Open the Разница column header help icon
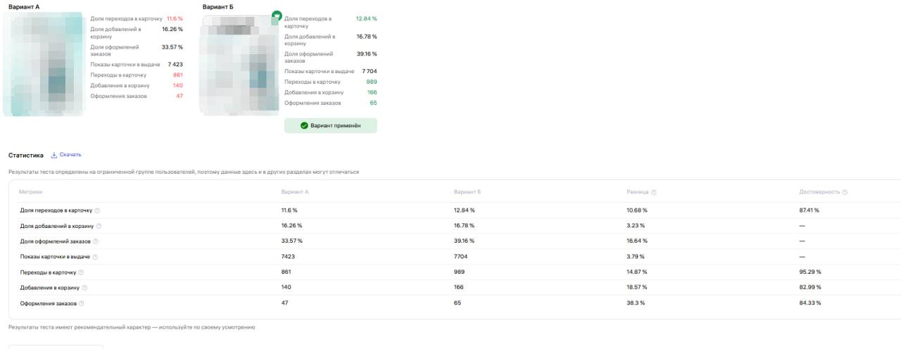The image size is (901, 349). click(654, 192)
